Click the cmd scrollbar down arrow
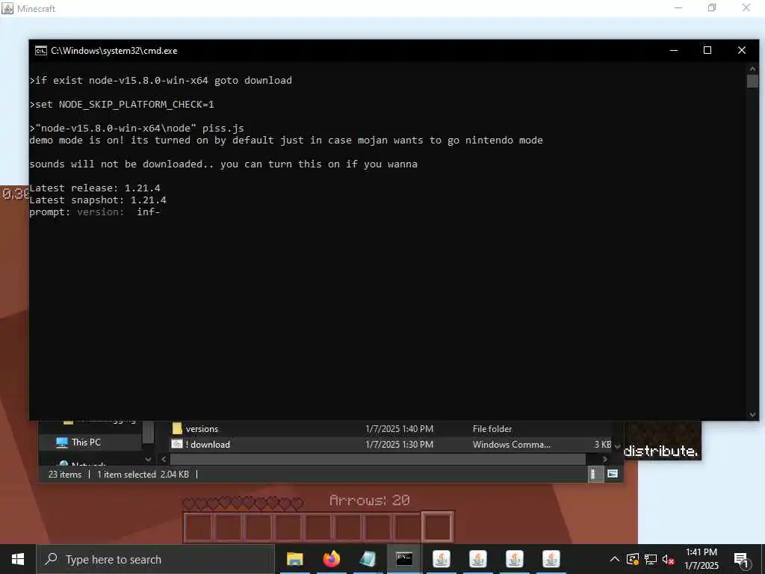765x574 pixels. pyautogui.click(x=752, y=415)
